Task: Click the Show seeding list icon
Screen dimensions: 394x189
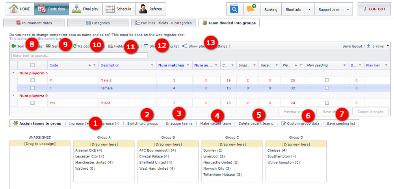Action: [x=146, y=46]
